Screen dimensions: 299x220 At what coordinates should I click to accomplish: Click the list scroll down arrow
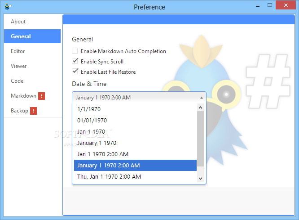(x=200, y=179)
